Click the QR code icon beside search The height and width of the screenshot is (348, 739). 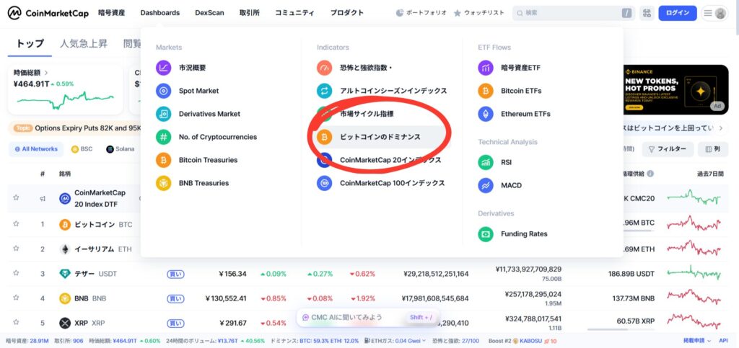(x=646, y=13)
